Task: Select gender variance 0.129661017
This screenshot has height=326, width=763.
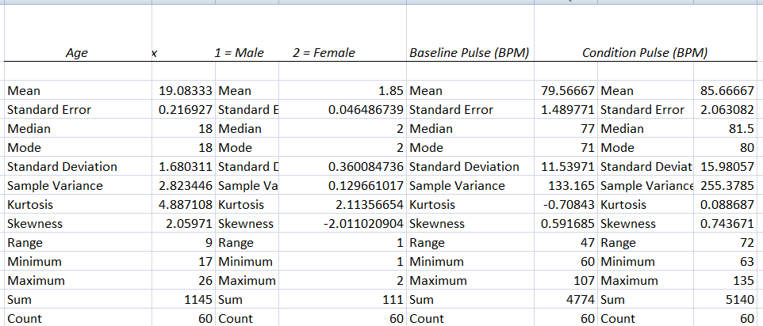Action: point(366,186)
